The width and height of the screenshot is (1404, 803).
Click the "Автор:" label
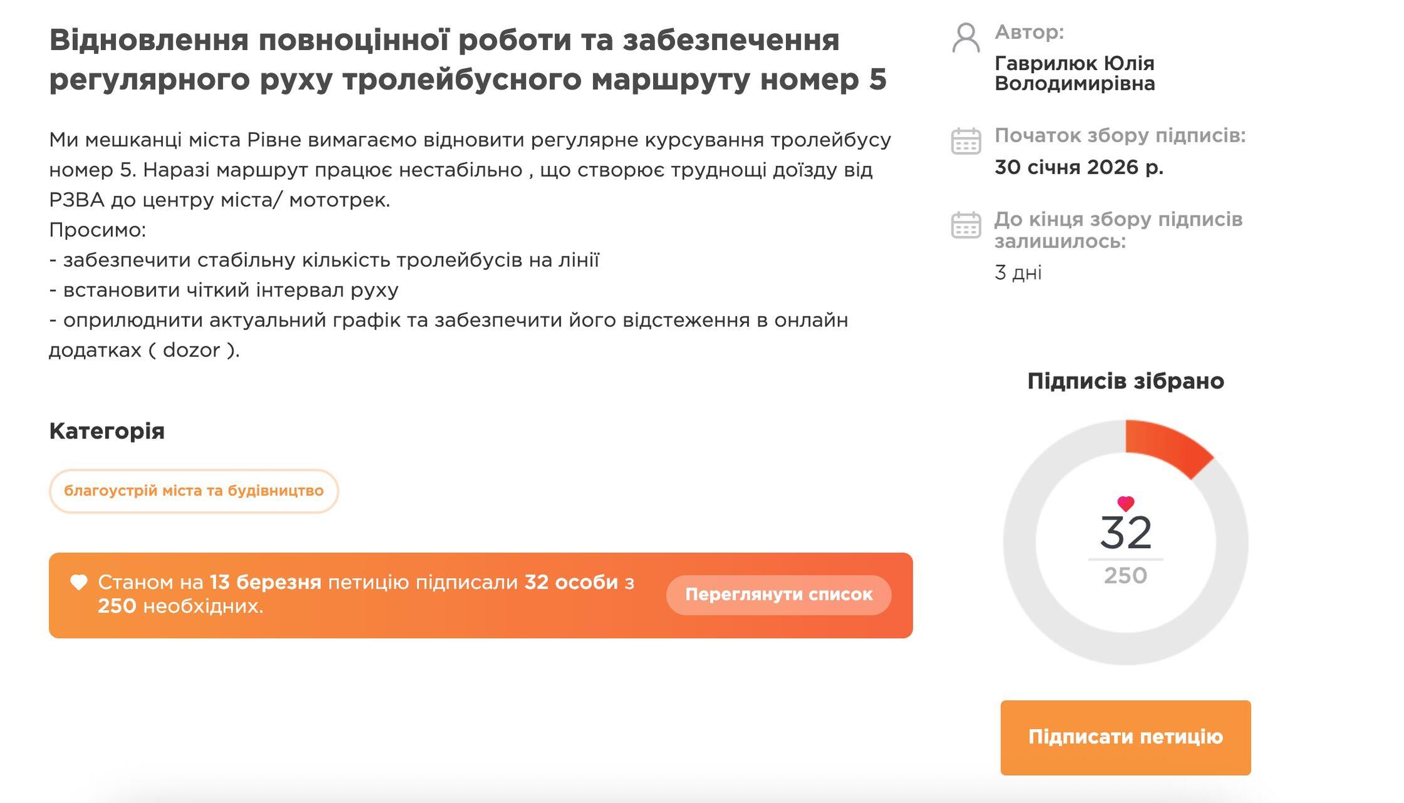pos(1029,32)
